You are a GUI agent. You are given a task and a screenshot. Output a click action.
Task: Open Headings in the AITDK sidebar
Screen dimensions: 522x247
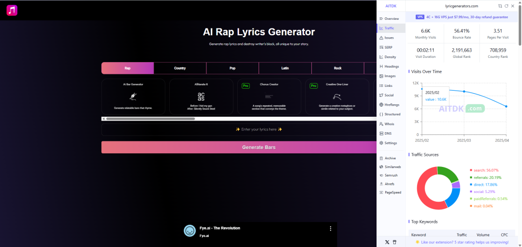click(391, 67)
